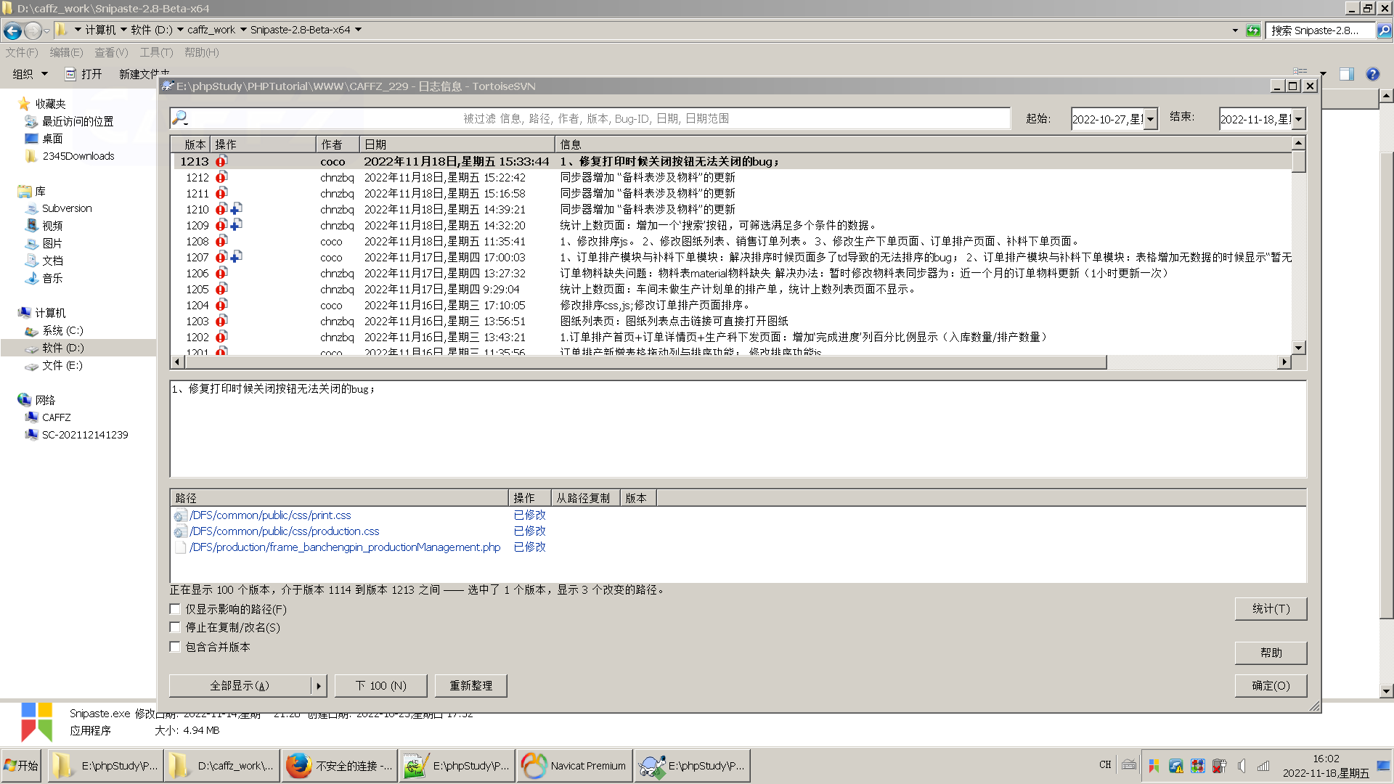This screenshot has height=784, width=1394.
Task: Click modified action icon of revision 1212
Action: 221,177
